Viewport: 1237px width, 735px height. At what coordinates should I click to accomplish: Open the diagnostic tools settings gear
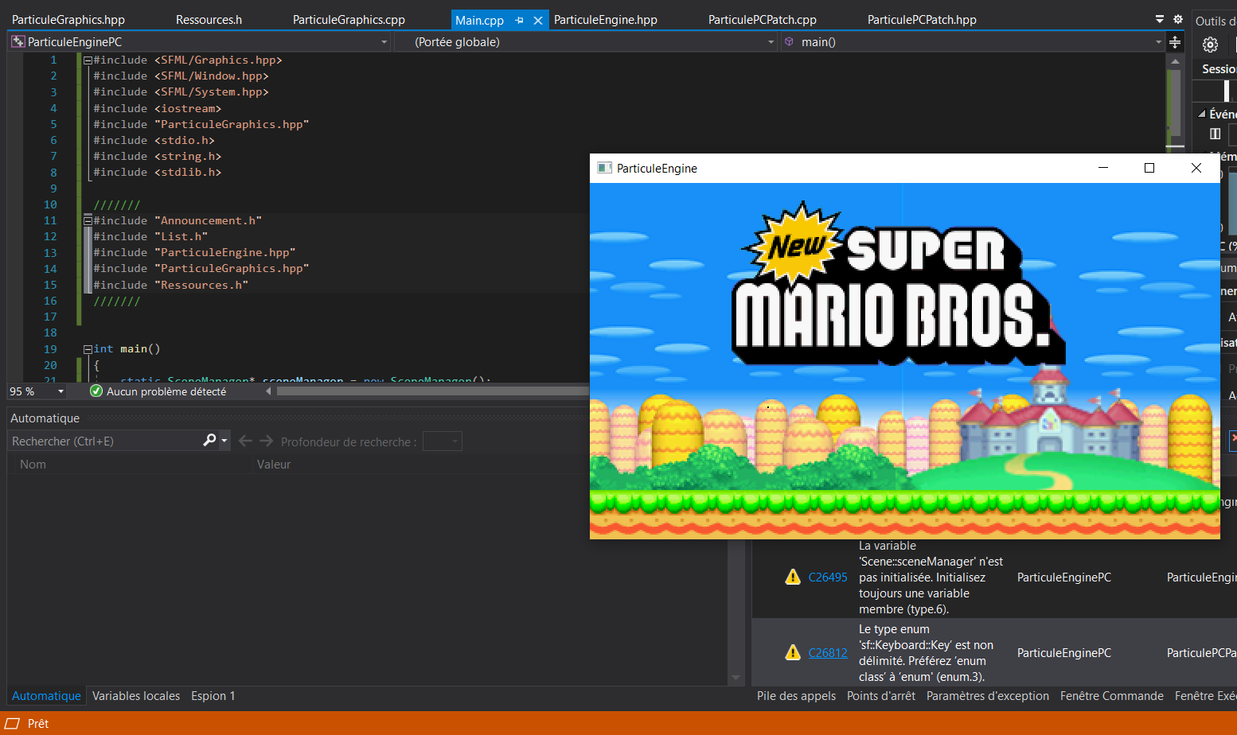tap(1210, 45)
